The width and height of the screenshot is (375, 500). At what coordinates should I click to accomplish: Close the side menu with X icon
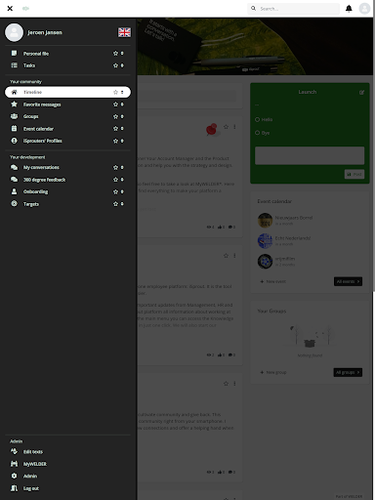(10, 9)
